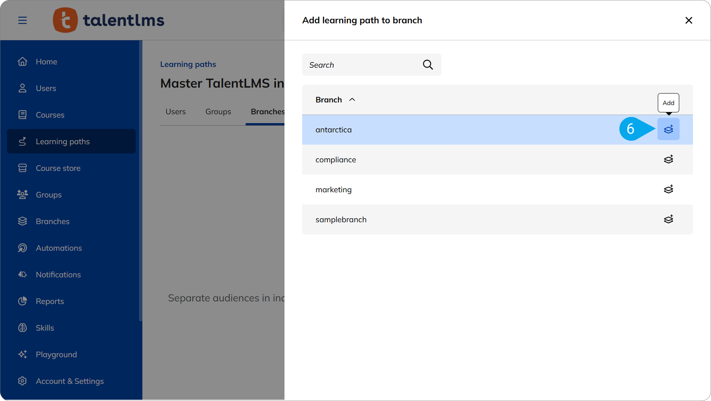Click the Home house icon
Viewport: 711px width, 401px height.
(22, 61)
